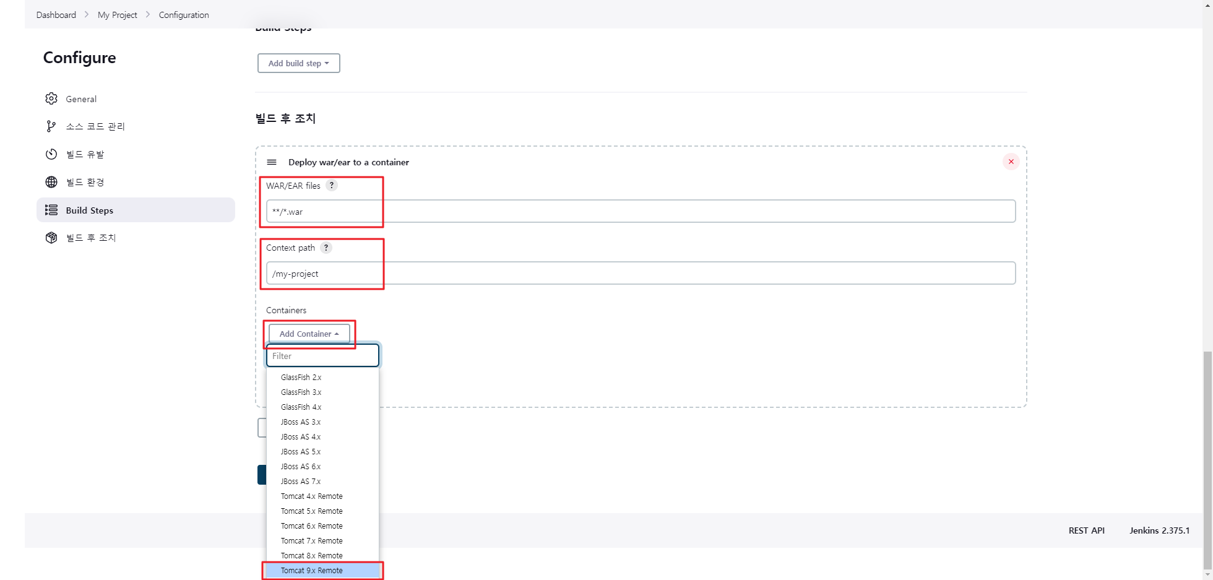The height and width of the screenshot is (580, 1213).
Task: Open the 빌드 후 조치 sidebar section
Action: [x=136, y=238]
